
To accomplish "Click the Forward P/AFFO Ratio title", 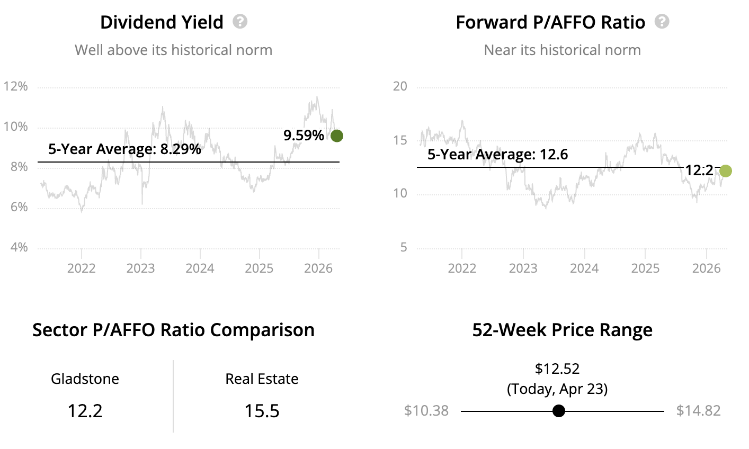I will [550, 22].
